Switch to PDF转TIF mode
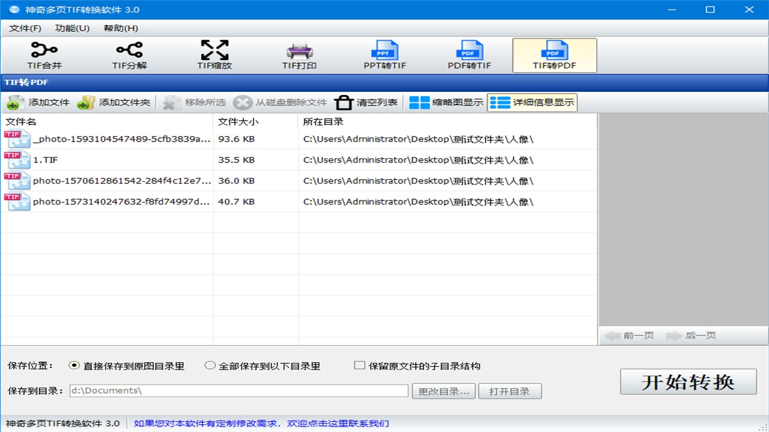 coord(470,55)
